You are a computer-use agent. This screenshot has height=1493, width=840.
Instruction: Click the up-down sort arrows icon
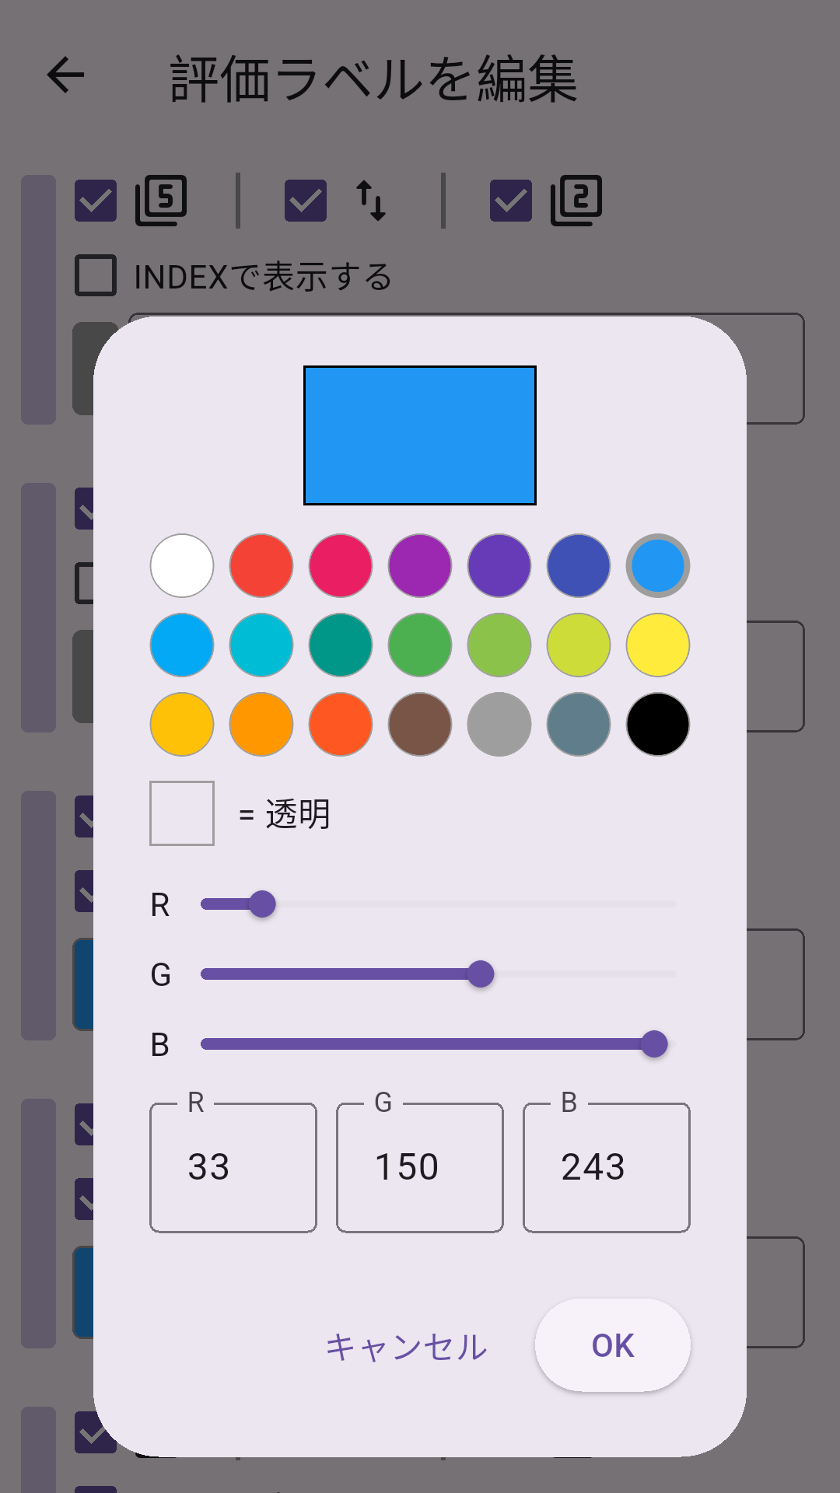point(372,201)
